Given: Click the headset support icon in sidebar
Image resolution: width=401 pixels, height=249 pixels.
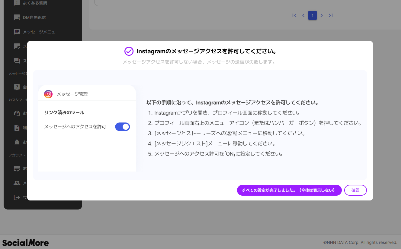Looking at the screenshot, I should pos(17,113).
